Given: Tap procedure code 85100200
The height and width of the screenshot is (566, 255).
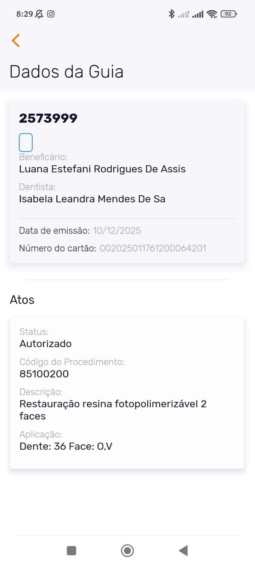Looking at the screenshot, I should pos(44,374).
